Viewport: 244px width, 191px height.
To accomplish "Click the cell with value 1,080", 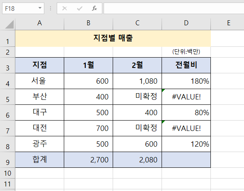I will click(x=137, y=81).
